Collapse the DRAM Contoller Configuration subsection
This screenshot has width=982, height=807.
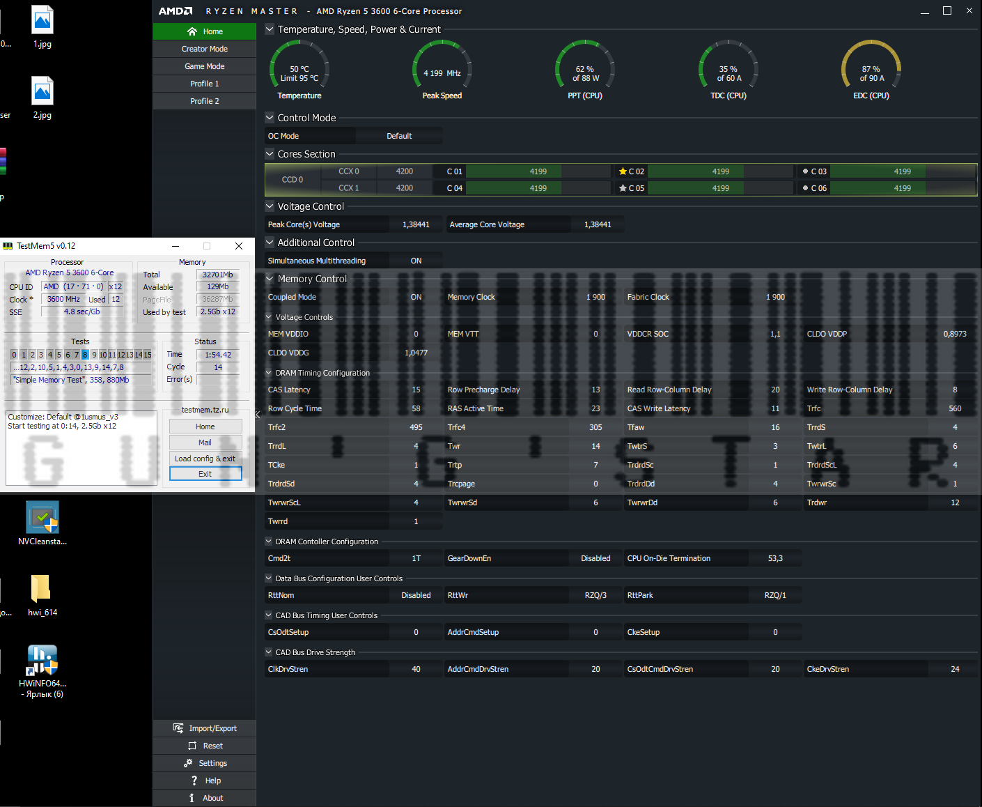269,541
